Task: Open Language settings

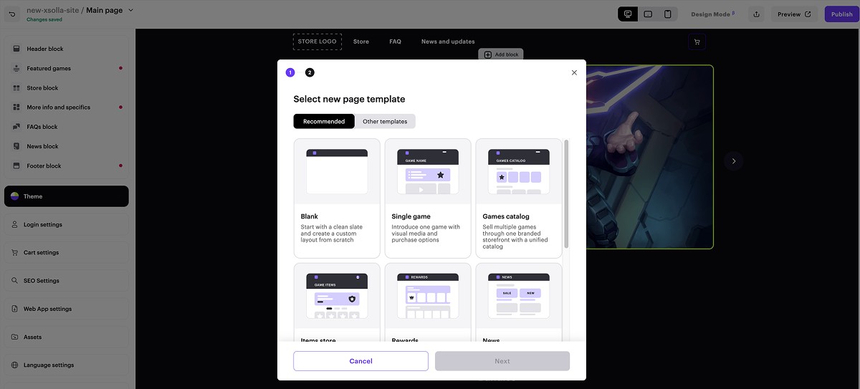Action: pos(67,365)
